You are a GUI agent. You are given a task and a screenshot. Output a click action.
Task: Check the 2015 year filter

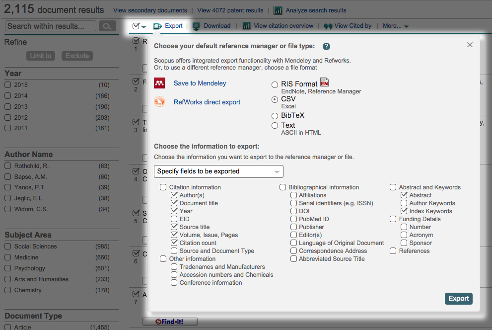coord(8,85)
